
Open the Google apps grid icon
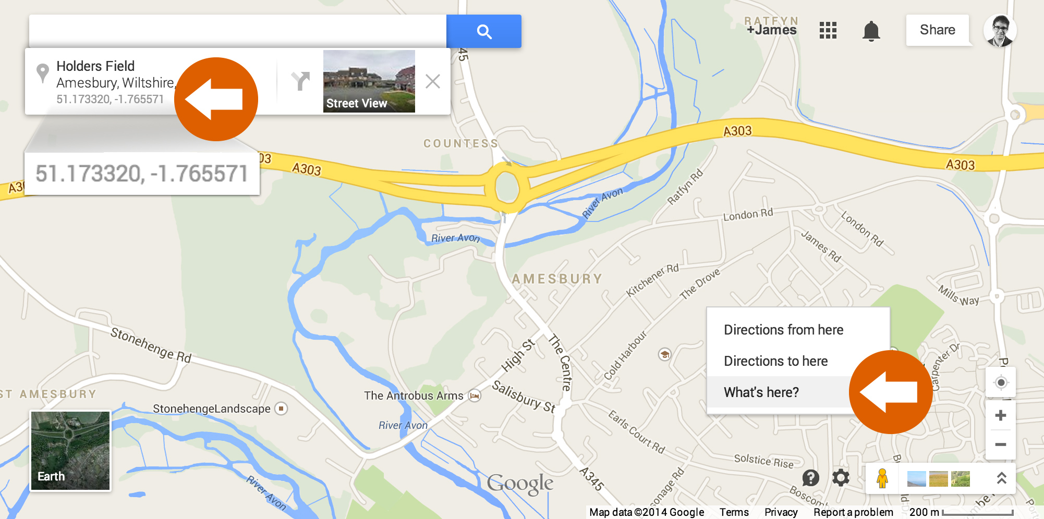(x=828, y=30)
